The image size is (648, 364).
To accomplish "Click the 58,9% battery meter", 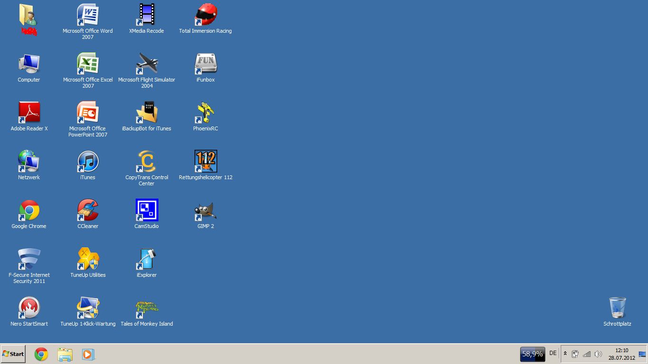I will [x=532, y=354].
